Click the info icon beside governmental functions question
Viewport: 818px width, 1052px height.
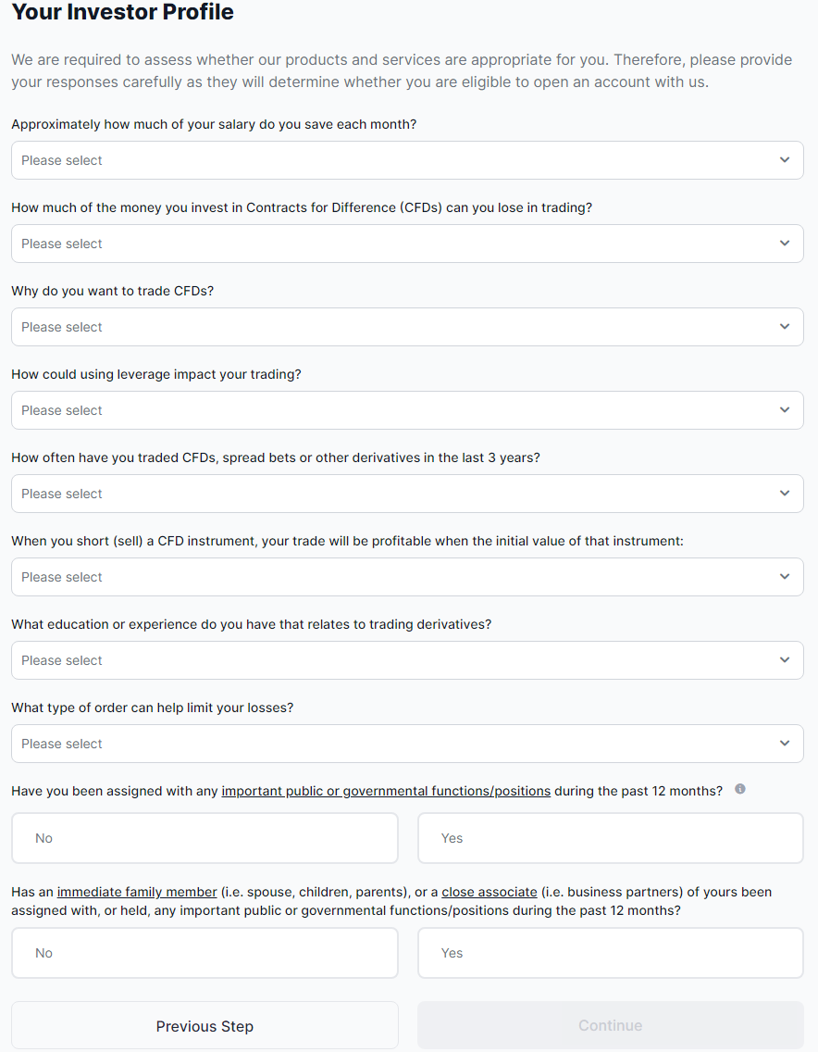[740, 790]
